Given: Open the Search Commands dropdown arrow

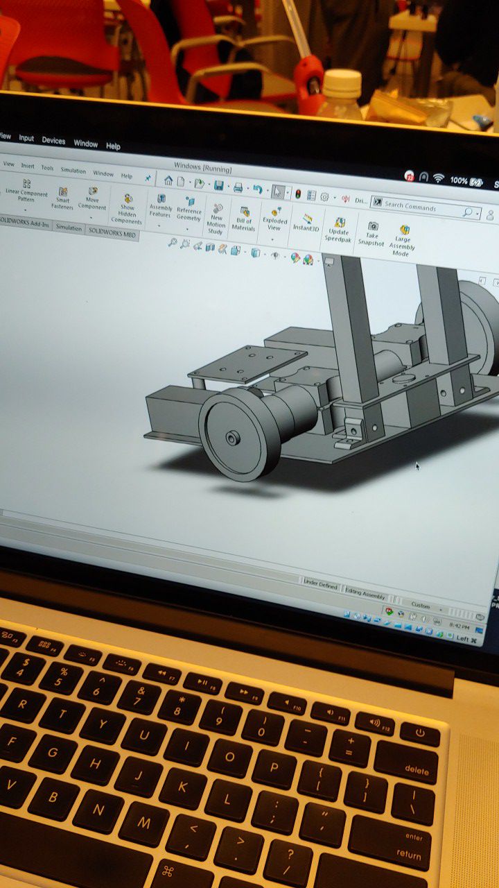Looking at the screenshot, I should pyautogui.click(x=478, y=213).
